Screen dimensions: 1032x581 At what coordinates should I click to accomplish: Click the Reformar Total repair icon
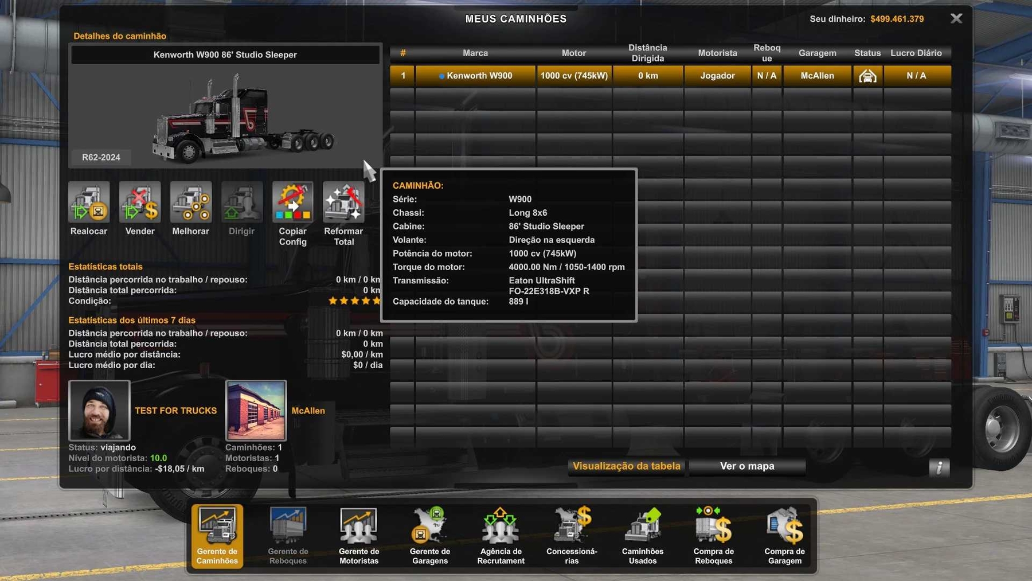(343, 202)
